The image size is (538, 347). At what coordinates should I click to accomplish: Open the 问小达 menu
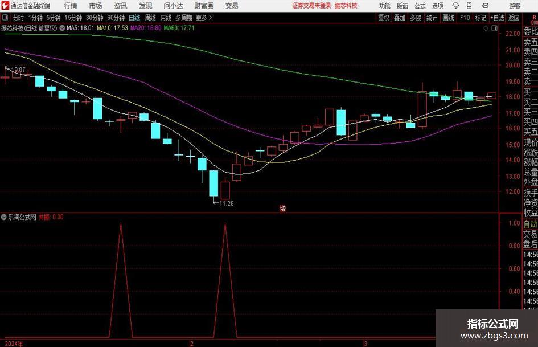point(173,6)
